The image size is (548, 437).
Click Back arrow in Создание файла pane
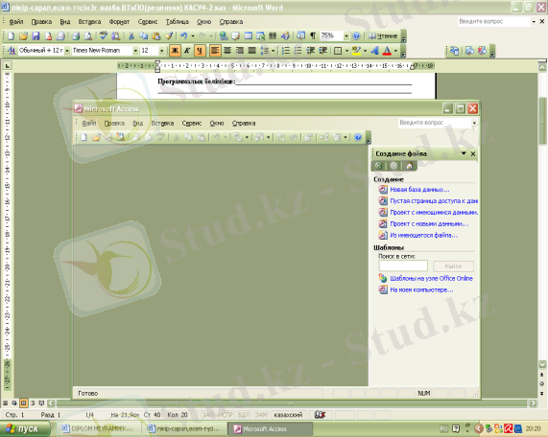click(x=378, y=166)
